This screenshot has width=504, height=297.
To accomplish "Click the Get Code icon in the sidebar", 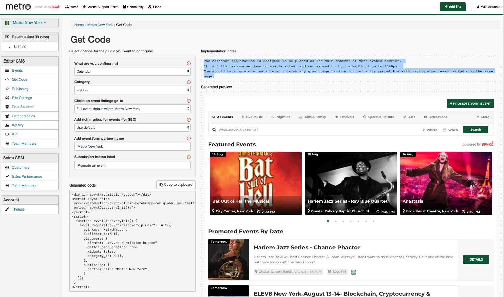I will pyautogui.click(x=7, y=80).
